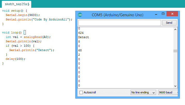Click the '68' value in serial output
The height and width of the screenshot is (105, 185).
(x=80, y=50)
